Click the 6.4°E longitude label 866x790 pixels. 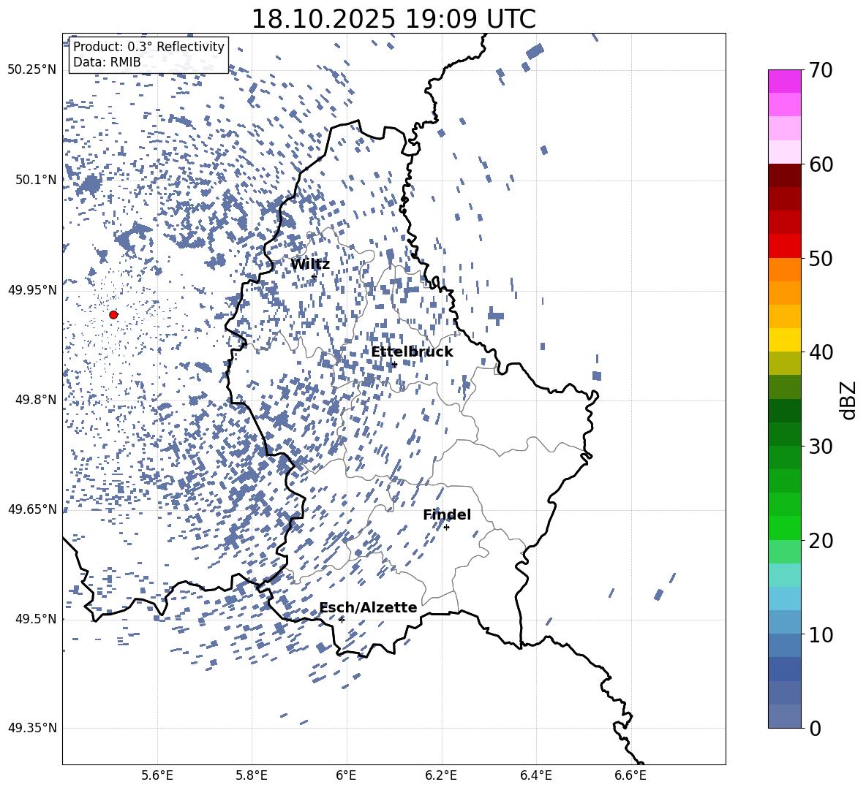(535, 775)
